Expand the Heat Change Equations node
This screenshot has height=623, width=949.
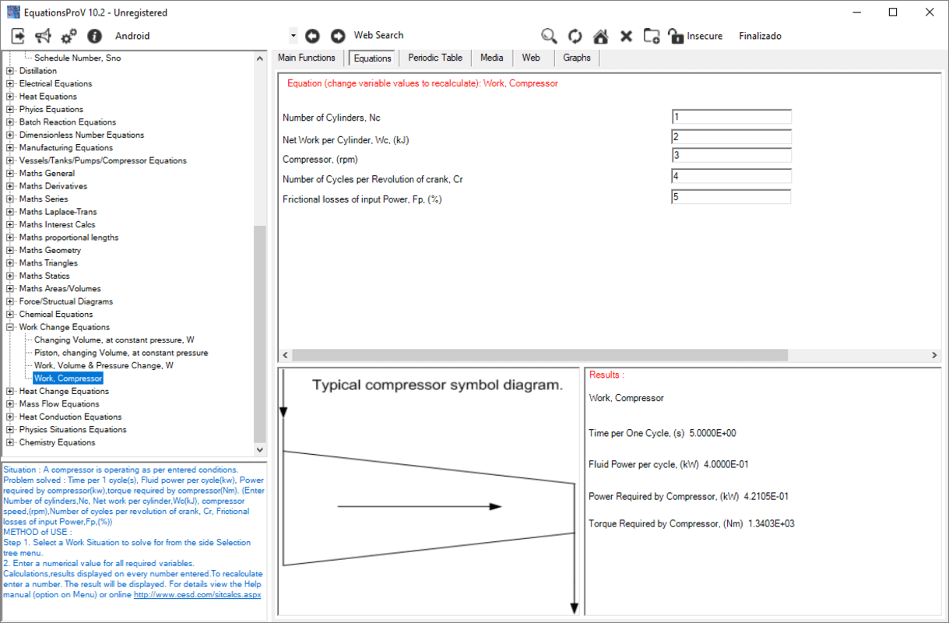point(10,391)
